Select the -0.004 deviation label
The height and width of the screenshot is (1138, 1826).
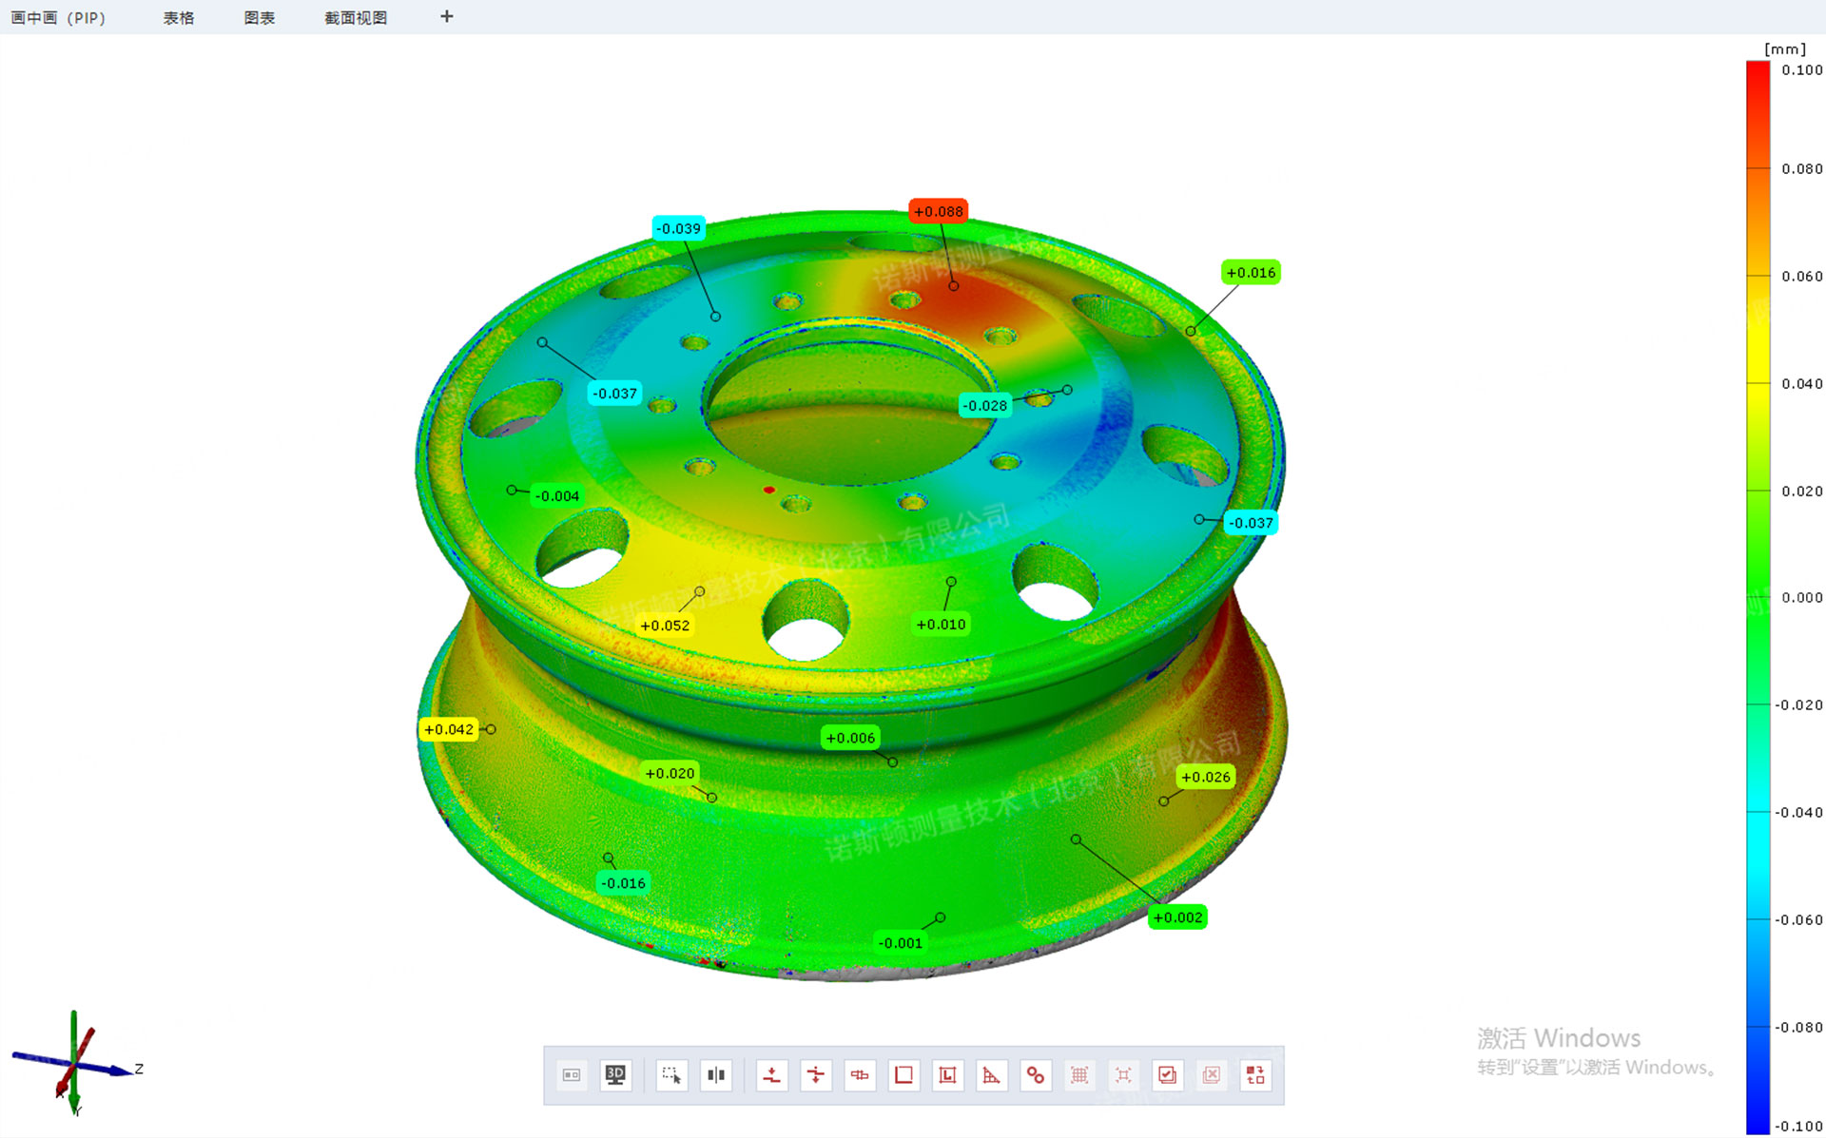[556, 496]
